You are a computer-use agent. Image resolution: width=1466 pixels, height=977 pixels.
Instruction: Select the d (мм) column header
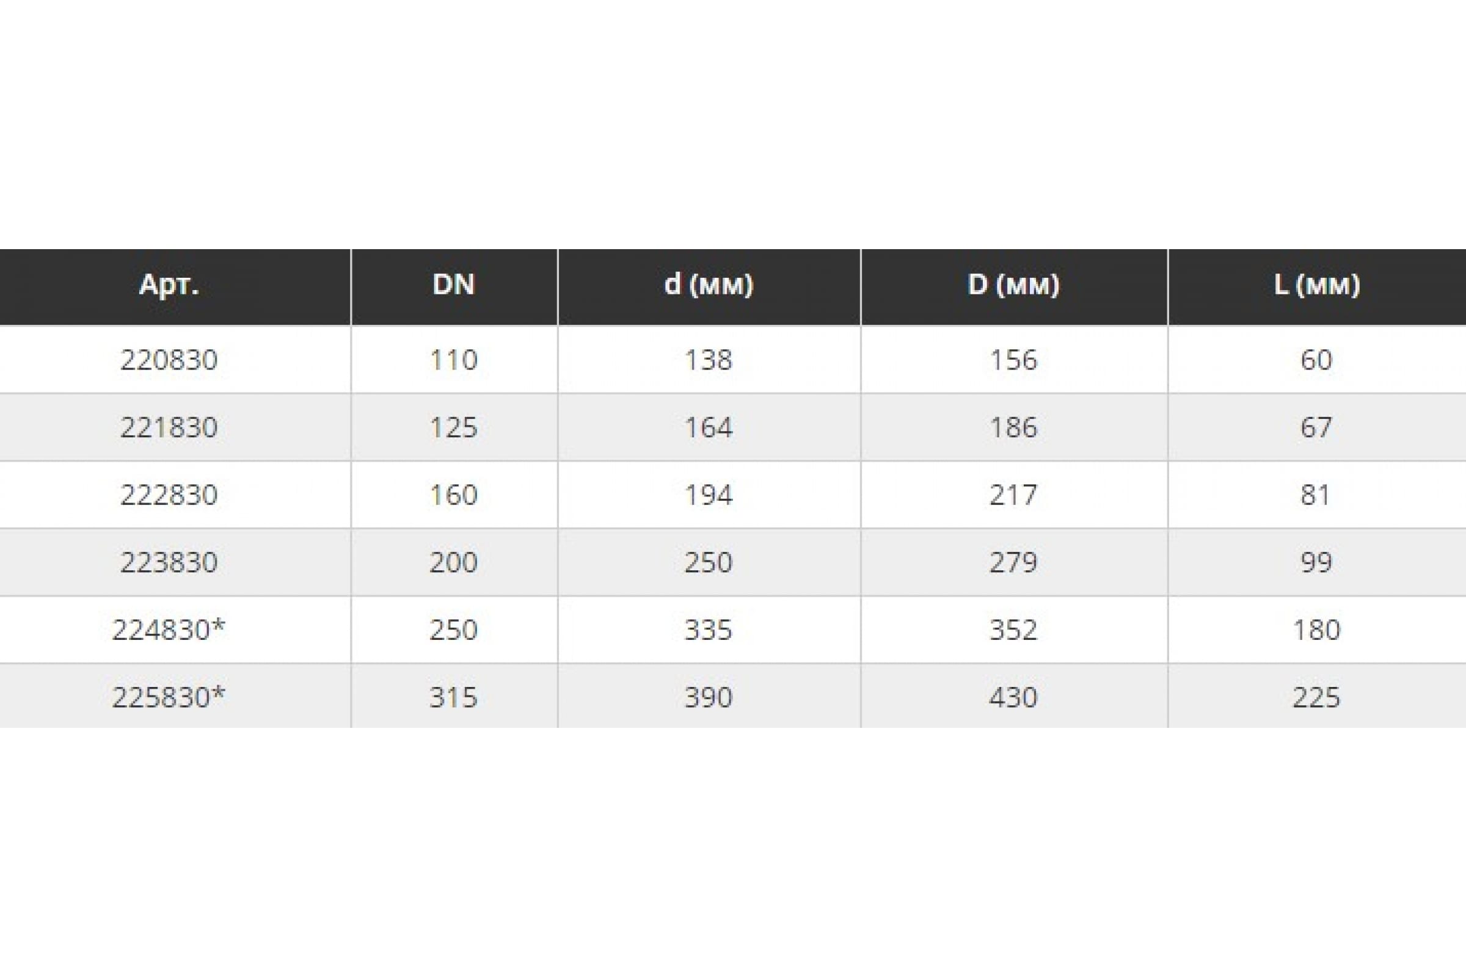coord(709,285)
